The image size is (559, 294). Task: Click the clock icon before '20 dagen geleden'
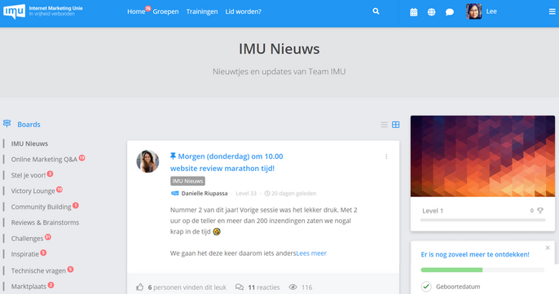[267, 193]
